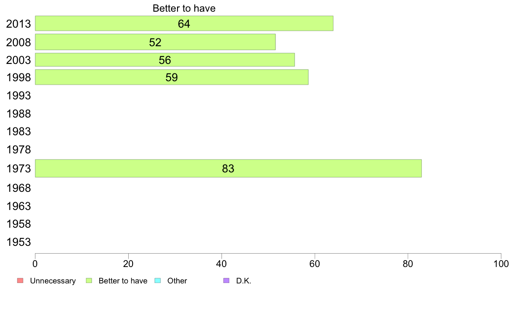513x318 pixels.
Task: Click the Other legend label text
Action: pos(177,281)
